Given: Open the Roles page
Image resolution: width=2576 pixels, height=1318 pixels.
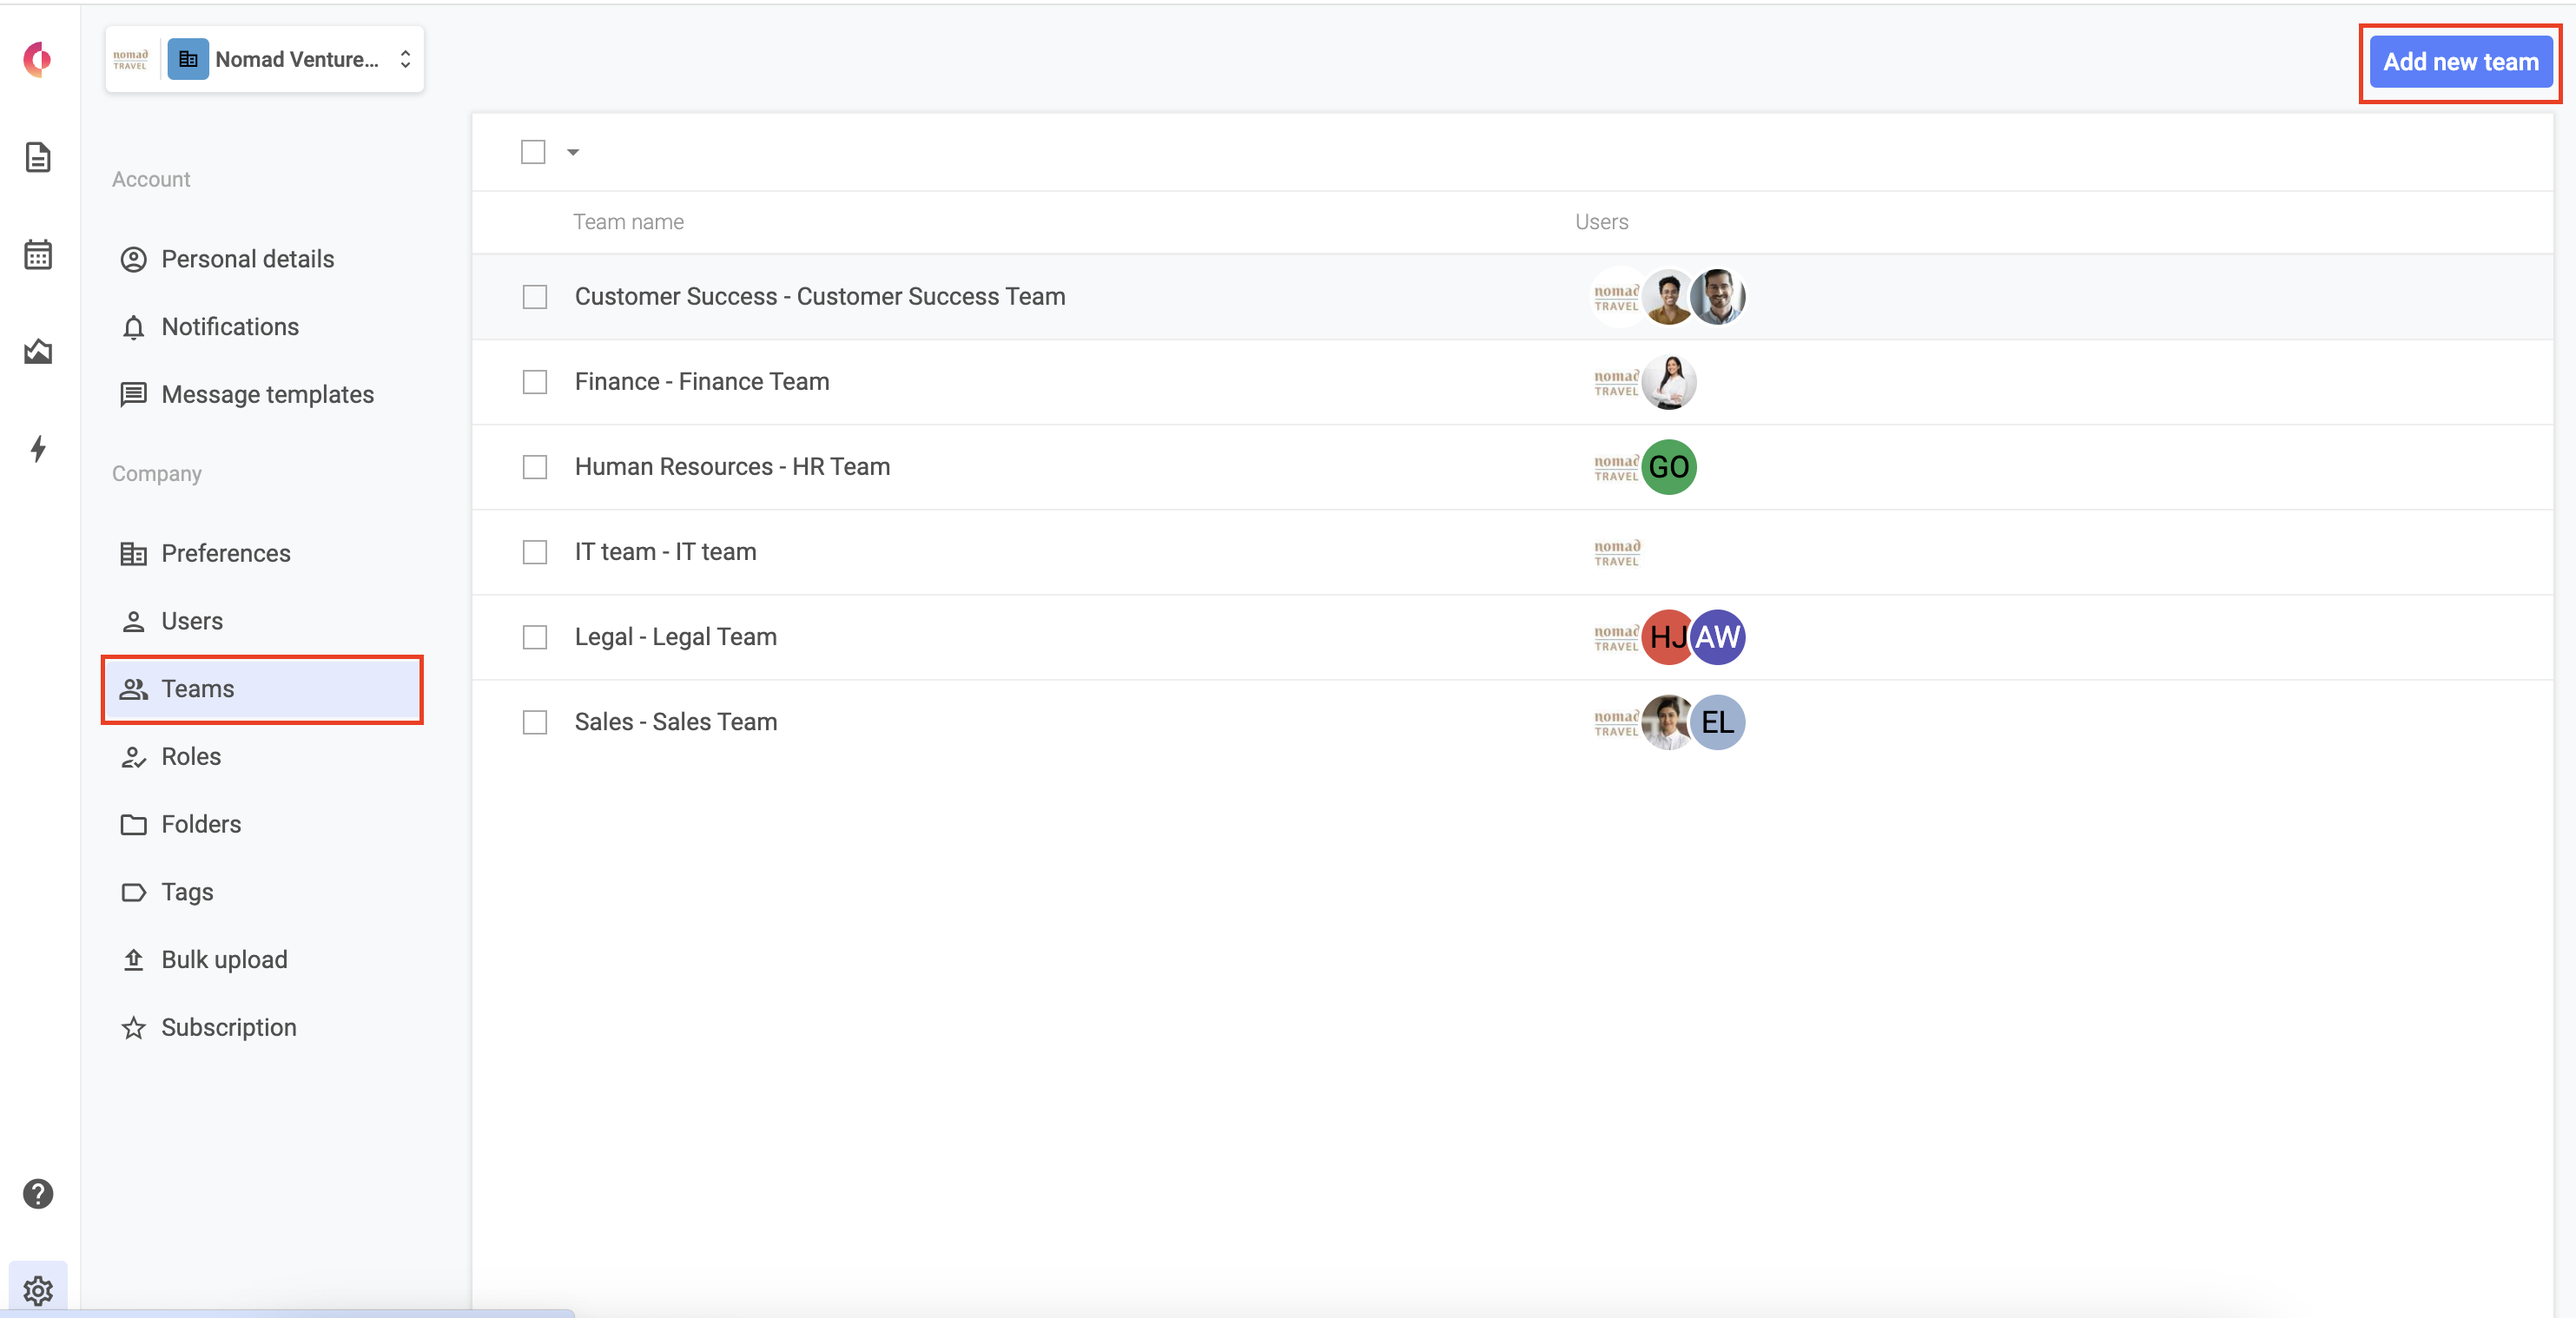Looking at the screenshot, I should click(263, 756).
